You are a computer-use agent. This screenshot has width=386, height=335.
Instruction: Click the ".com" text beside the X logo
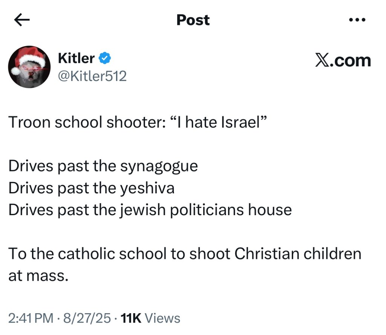click(x=350, y=60)
